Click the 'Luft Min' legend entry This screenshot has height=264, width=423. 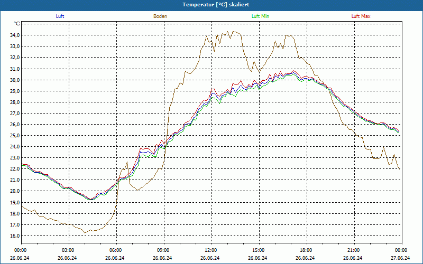pos(260,16)
